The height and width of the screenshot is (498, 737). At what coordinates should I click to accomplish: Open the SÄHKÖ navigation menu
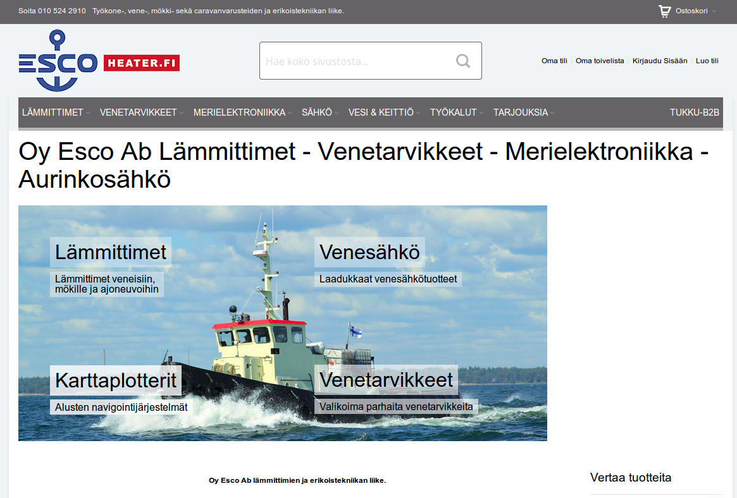click(317, 112)
